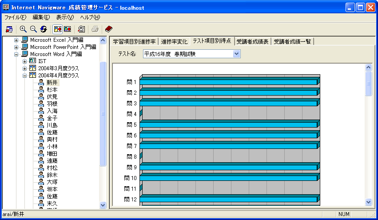The width and height of the screenshot is (378, 220).
Task: Select learner 遠藤 in the tree
Action: 52,160
